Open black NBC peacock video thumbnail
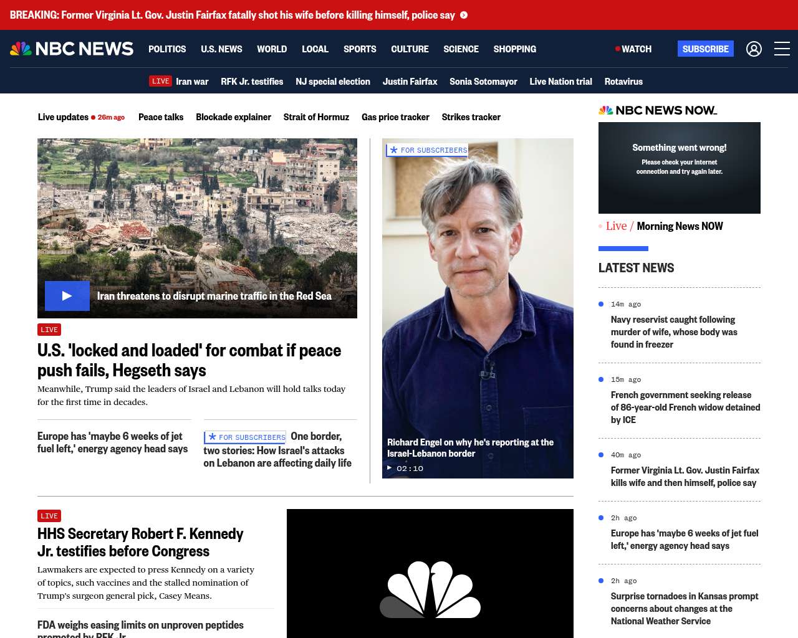 click(430, 573)
